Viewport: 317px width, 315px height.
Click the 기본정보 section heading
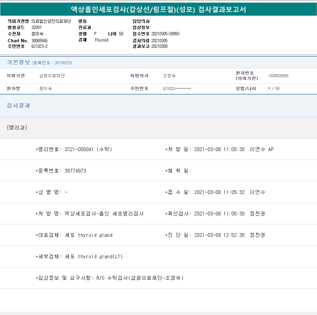point(19,62)
